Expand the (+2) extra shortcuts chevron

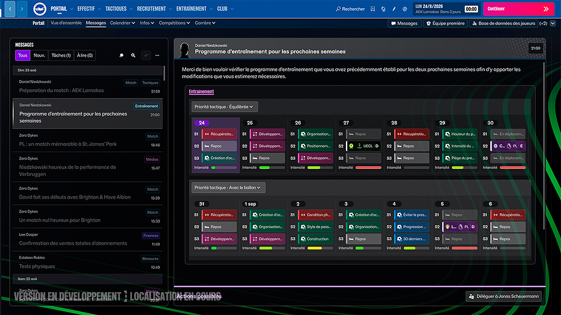pos(553,23)
